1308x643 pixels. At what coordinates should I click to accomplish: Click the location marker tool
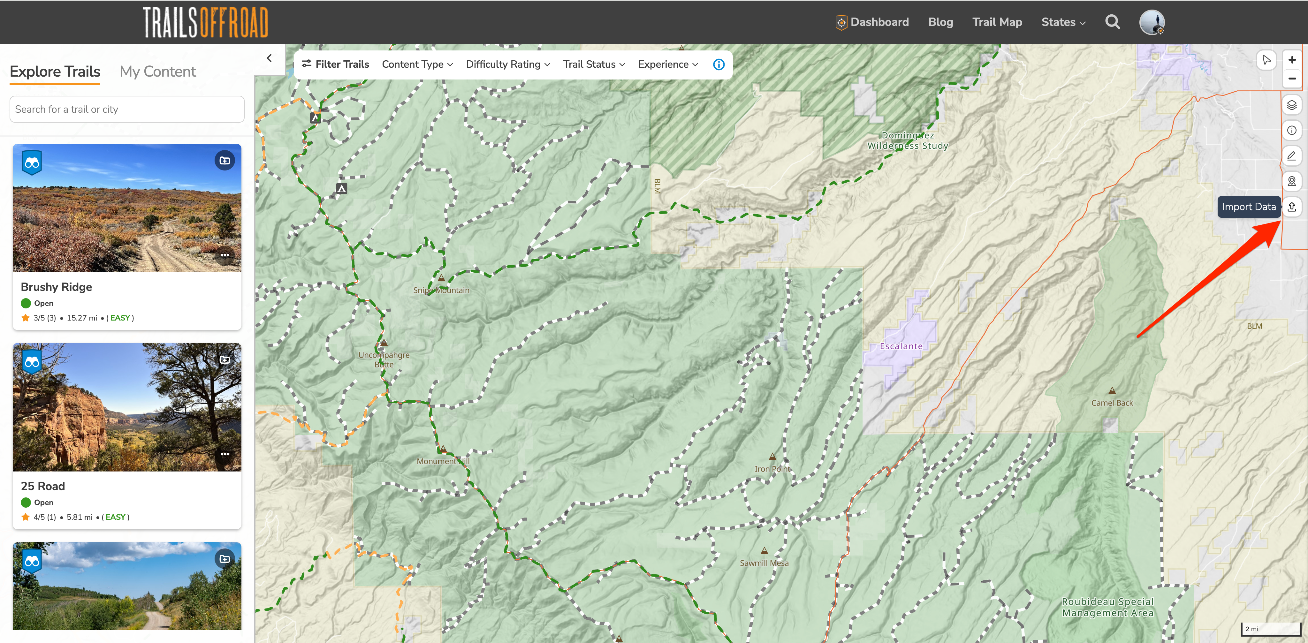click(1292, 181)
